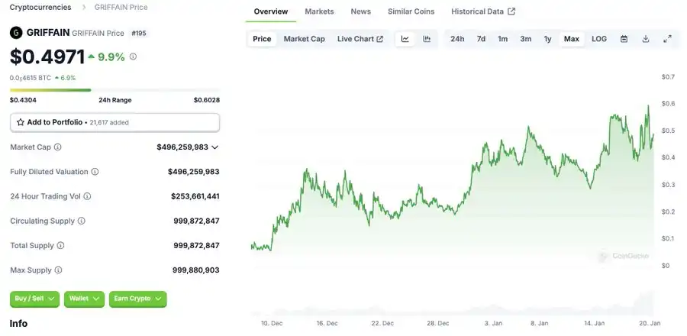
Task: Expand the Market Cap value chevron
Action: point(215,147)
